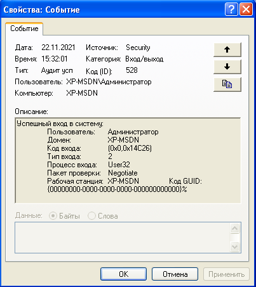Image resolution: width=256 pixels, height=287 pixels.
Task: Click the event ID 528
Action: pyautogui.click(x=131, y=70)
